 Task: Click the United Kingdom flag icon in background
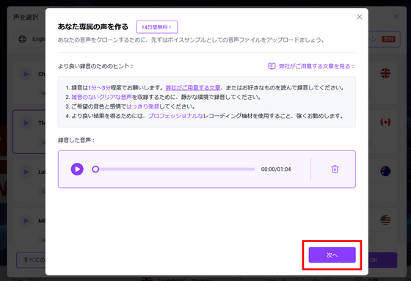(x=385, y=73)
